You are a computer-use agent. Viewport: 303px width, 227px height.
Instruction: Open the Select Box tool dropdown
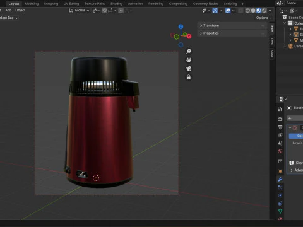(9, 18)
